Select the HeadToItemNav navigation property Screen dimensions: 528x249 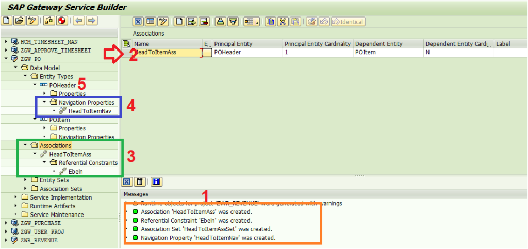[89, 111]
